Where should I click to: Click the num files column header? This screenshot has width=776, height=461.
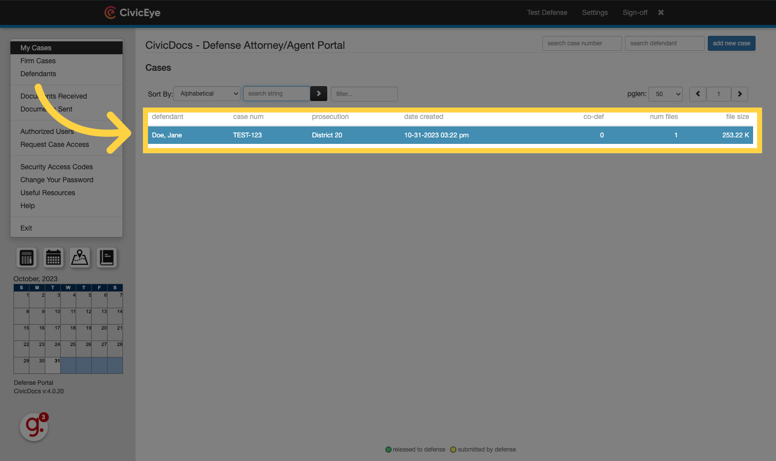pos(663,116)
